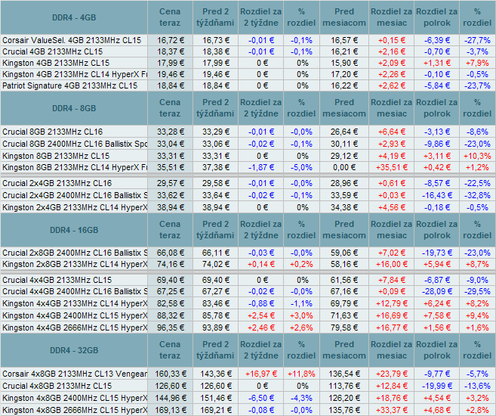Click the 69,40 € current price
The image size is (496, 416).
coord(171,280)
